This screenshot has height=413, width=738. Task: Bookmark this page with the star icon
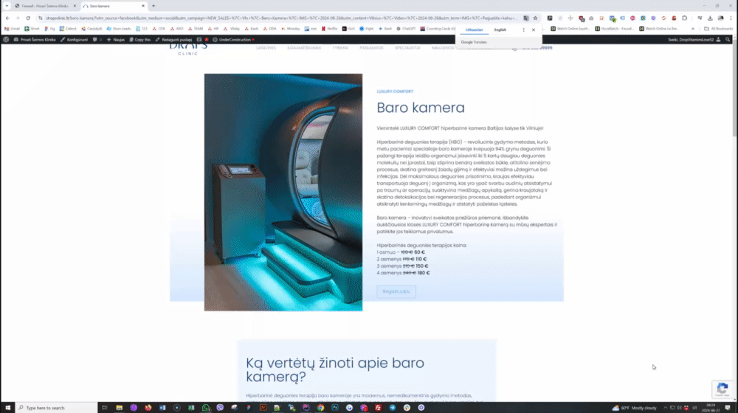535,18
